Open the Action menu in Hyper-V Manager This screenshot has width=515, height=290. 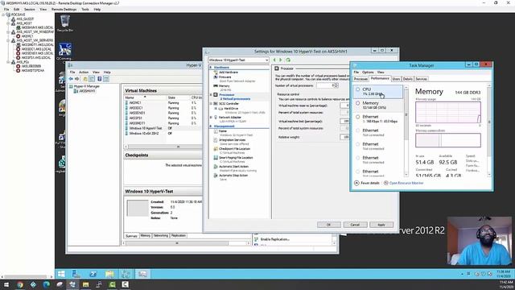[x=84, y=72]
